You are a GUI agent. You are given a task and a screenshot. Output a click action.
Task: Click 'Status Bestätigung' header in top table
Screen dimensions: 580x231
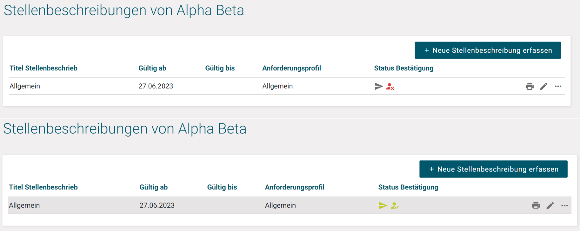[403, 68]
